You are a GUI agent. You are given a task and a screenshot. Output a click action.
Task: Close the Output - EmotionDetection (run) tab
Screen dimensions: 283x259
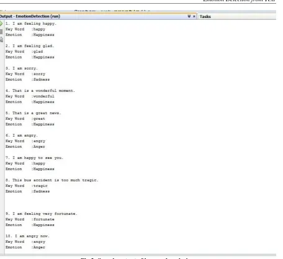tap(194, 16)
